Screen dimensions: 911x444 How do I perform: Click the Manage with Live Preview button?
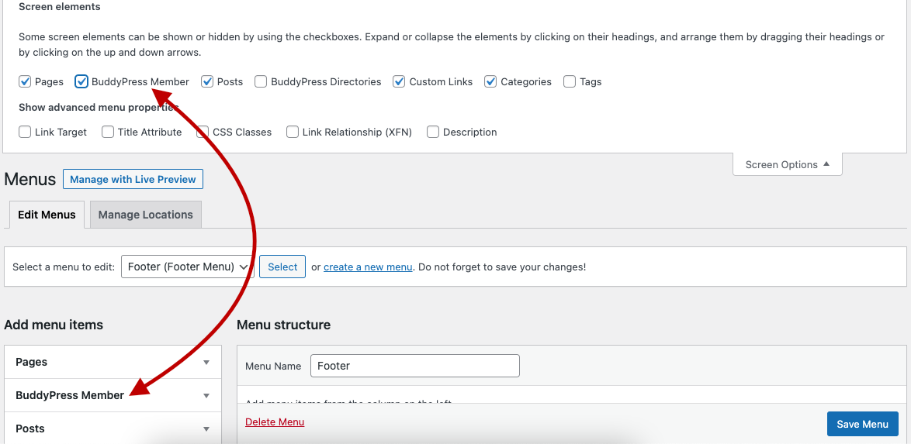(x=133, y=179)
